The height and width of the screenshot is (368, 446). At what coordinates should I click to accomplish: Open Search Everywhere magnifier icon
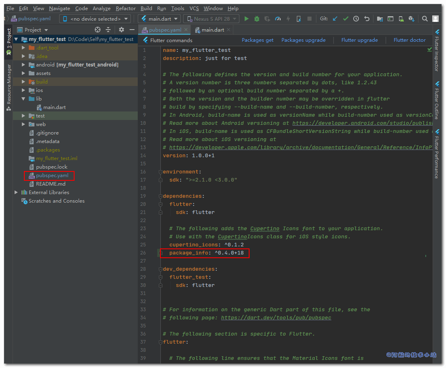[425, 19]
